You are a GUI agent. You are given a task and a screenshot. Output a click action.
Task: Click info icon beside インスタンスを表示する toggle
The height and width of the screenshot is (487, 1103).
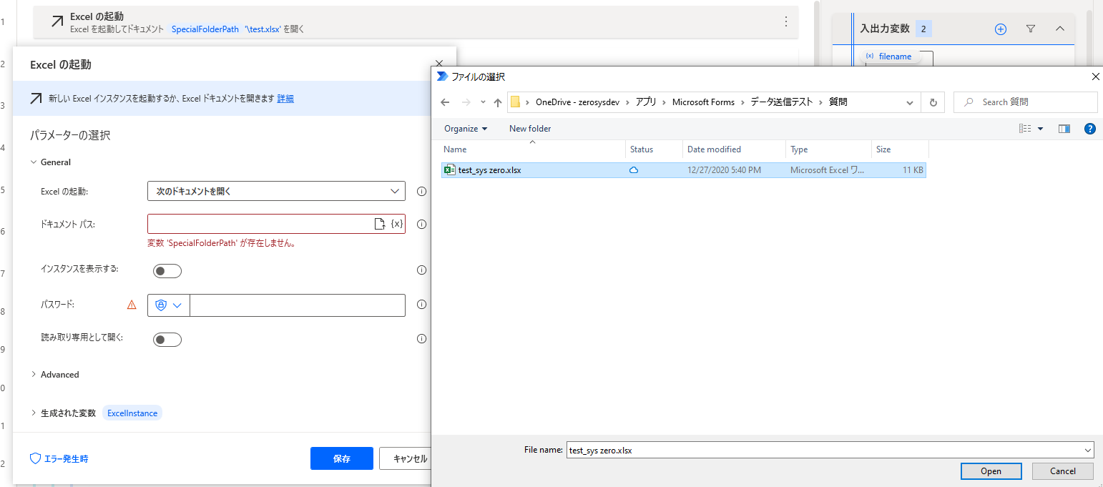click(x=421, y=270)
